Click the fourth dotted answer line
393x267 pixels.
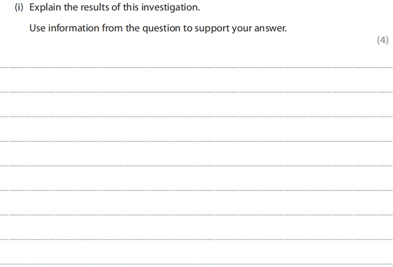pyautogui.click(x=196, y=141)
